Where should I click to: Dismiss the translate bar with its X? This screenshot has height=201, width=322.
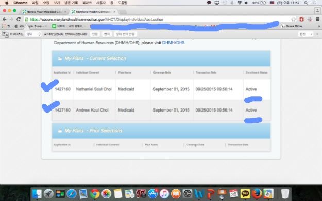click(317, 34)
